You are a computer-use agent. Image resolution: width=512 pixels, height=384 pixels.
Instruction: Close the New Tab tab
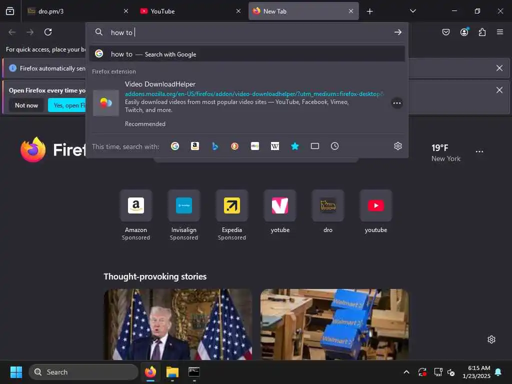(350, 11)
